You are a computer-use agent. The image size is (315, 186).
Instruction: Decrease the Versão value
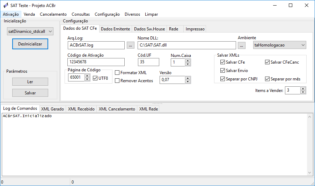[x=188, y=81]
